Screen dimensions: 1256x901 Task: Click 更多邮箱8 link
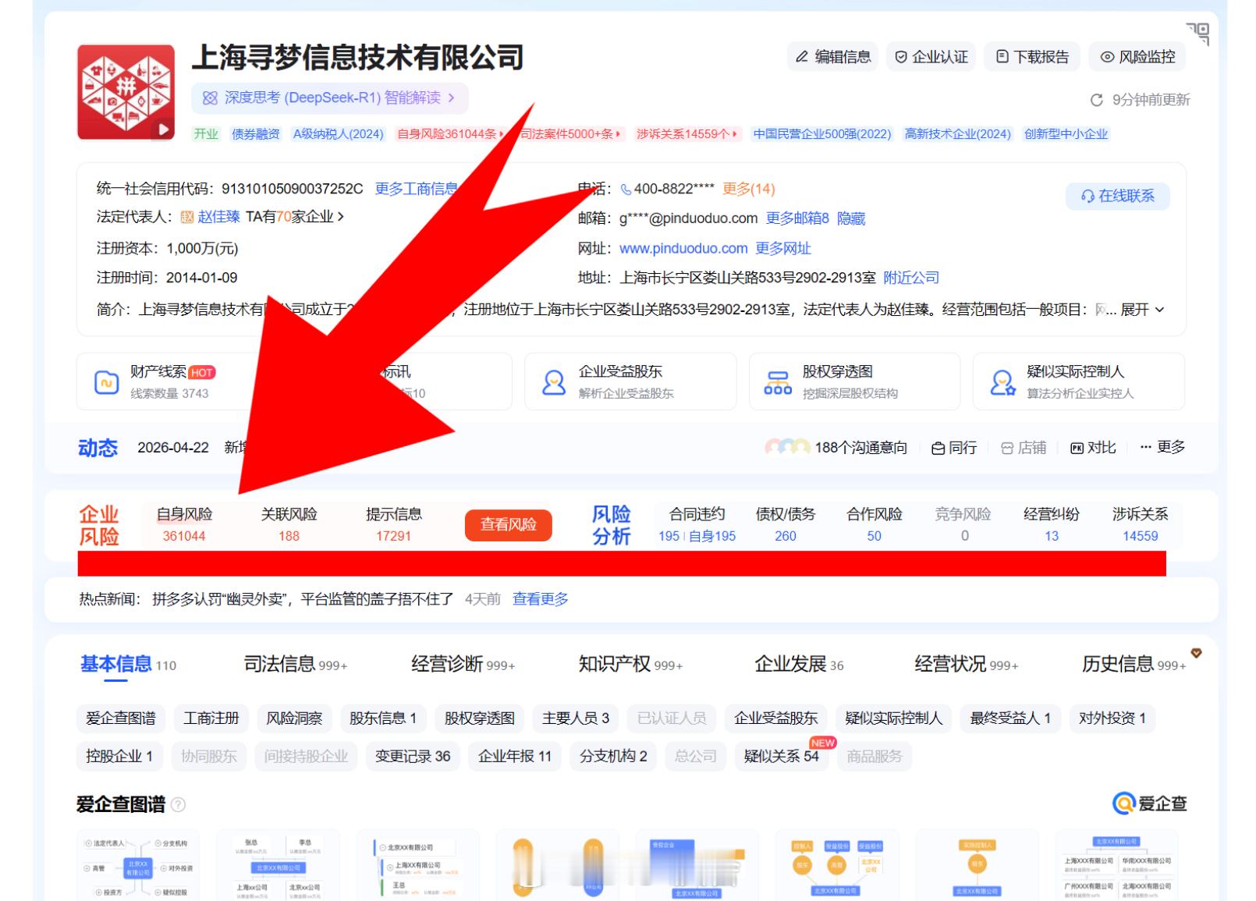(797, 218)
